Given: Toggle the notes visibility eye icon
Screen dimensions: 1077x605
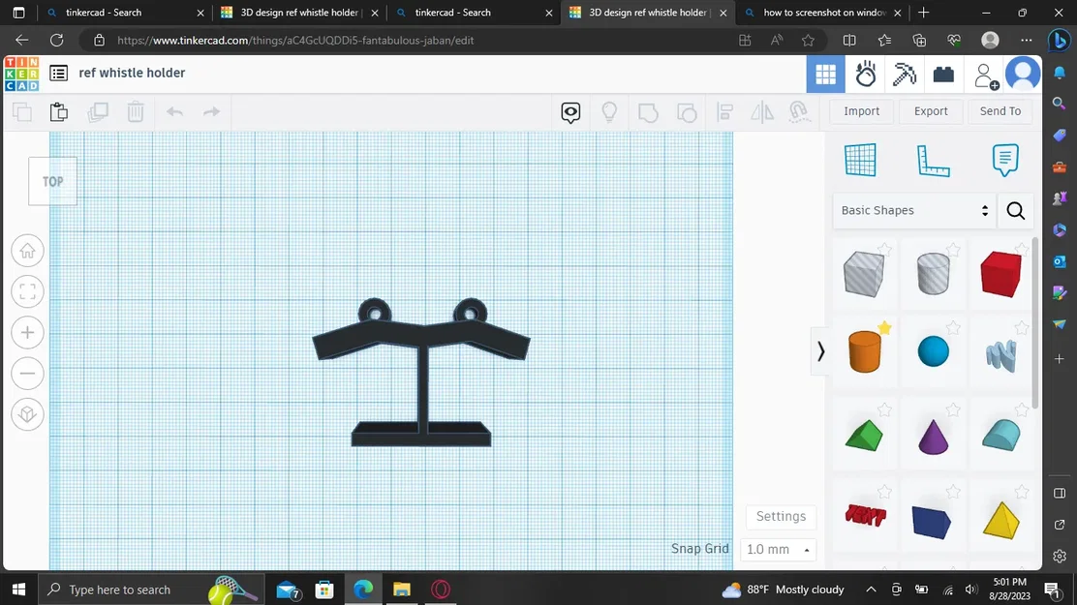Looking at the screenshot, I should [x=570, y=112].
